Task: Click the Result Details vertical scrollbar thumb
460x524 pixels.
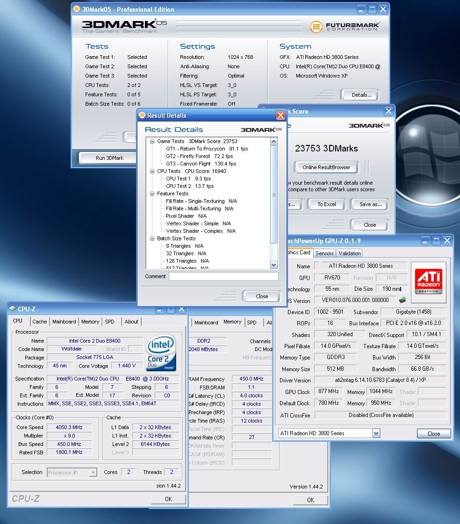Action: 274,194
